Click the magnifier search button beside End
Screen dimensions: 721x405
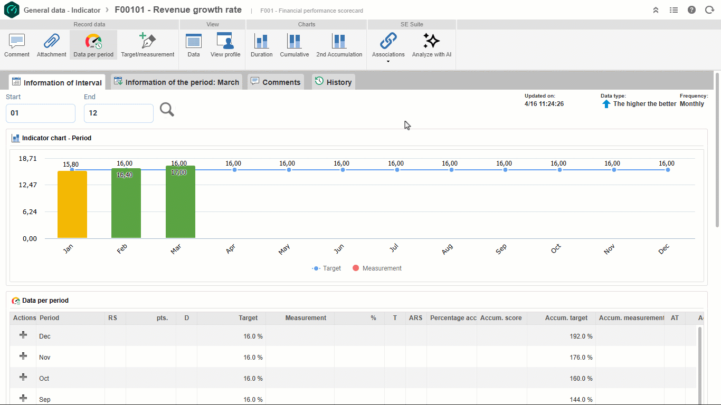[167, 110]
